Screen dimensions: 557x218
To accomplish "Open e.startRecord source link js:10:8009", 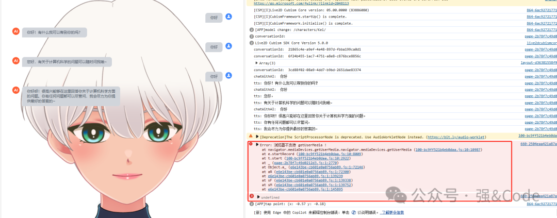I will pyautogui.click(x=329, y=155).
